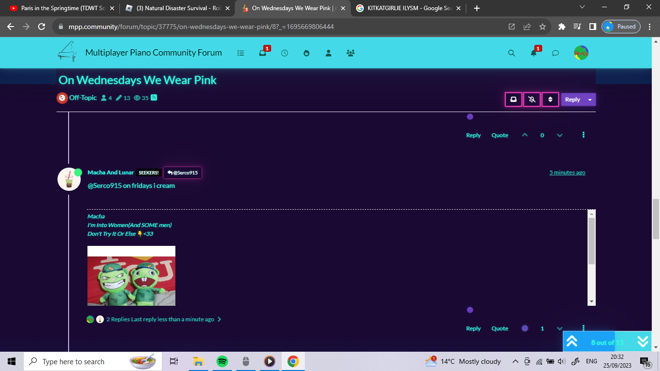
Task: Click the purple Reply button
Action: click(x=573, y=100)
